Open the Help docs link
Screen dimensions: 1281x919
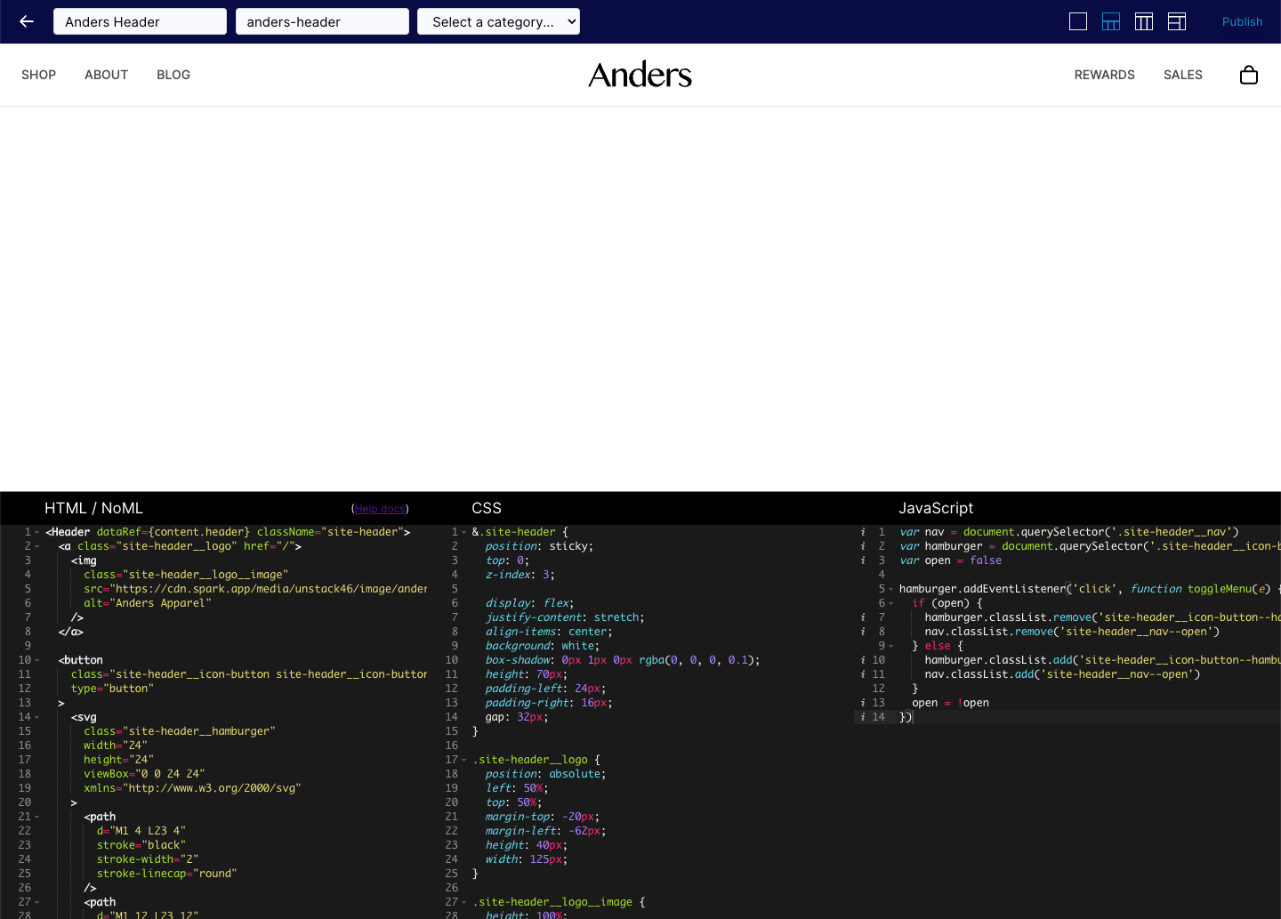coord(380,509)
